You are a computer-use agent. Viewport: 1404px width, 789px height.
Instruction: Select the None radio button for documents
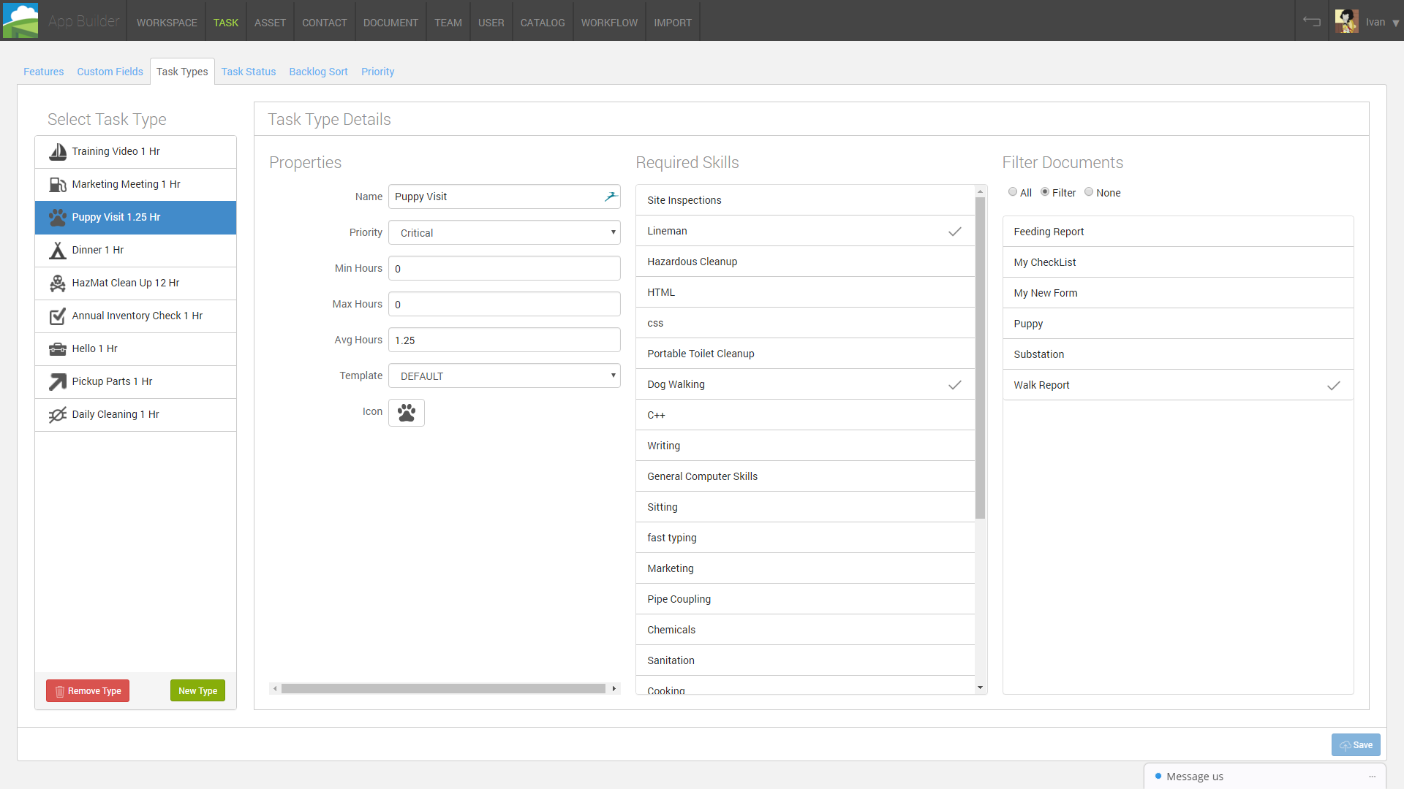(1089, 191)
